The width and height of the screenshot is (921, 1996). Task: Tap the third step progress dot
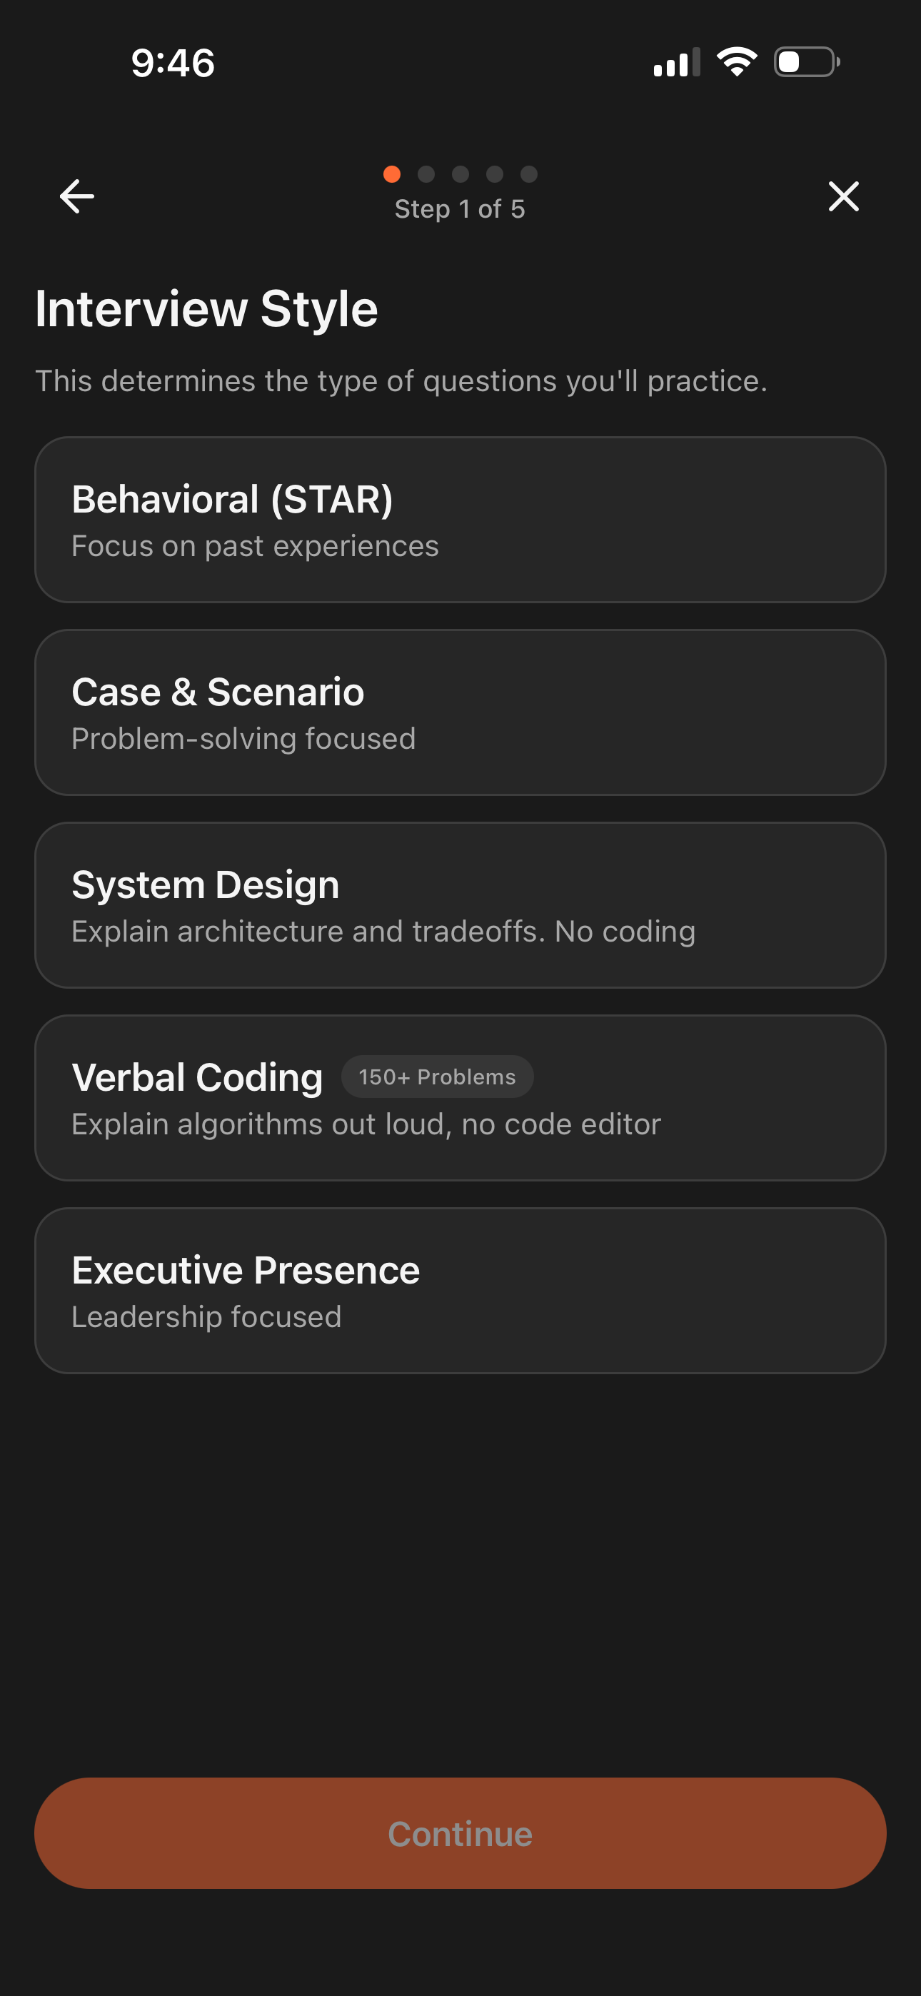point(460,174)
